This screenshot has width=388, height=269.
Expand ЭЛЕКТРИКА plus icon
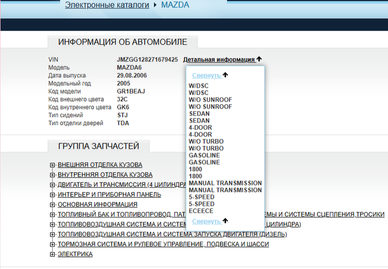tap(53, 254)
